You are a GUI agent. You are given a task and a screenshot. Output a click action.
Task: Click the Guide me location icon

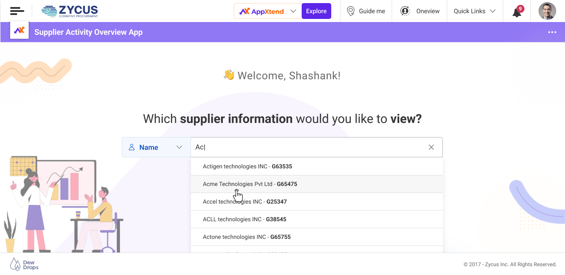pos(351,11)
